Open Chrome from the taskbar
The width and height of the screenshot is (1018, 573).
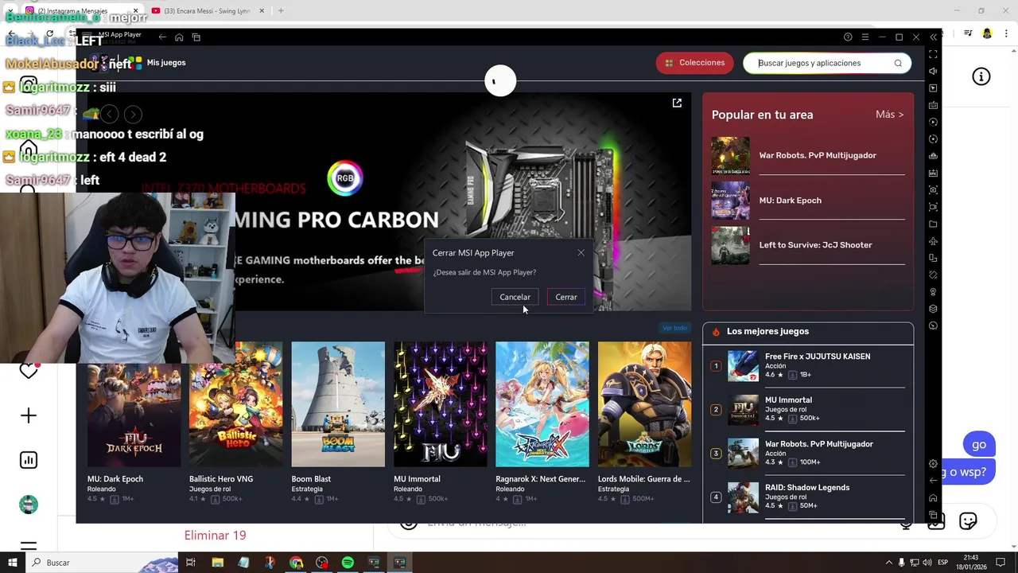(x=296, y=563)
